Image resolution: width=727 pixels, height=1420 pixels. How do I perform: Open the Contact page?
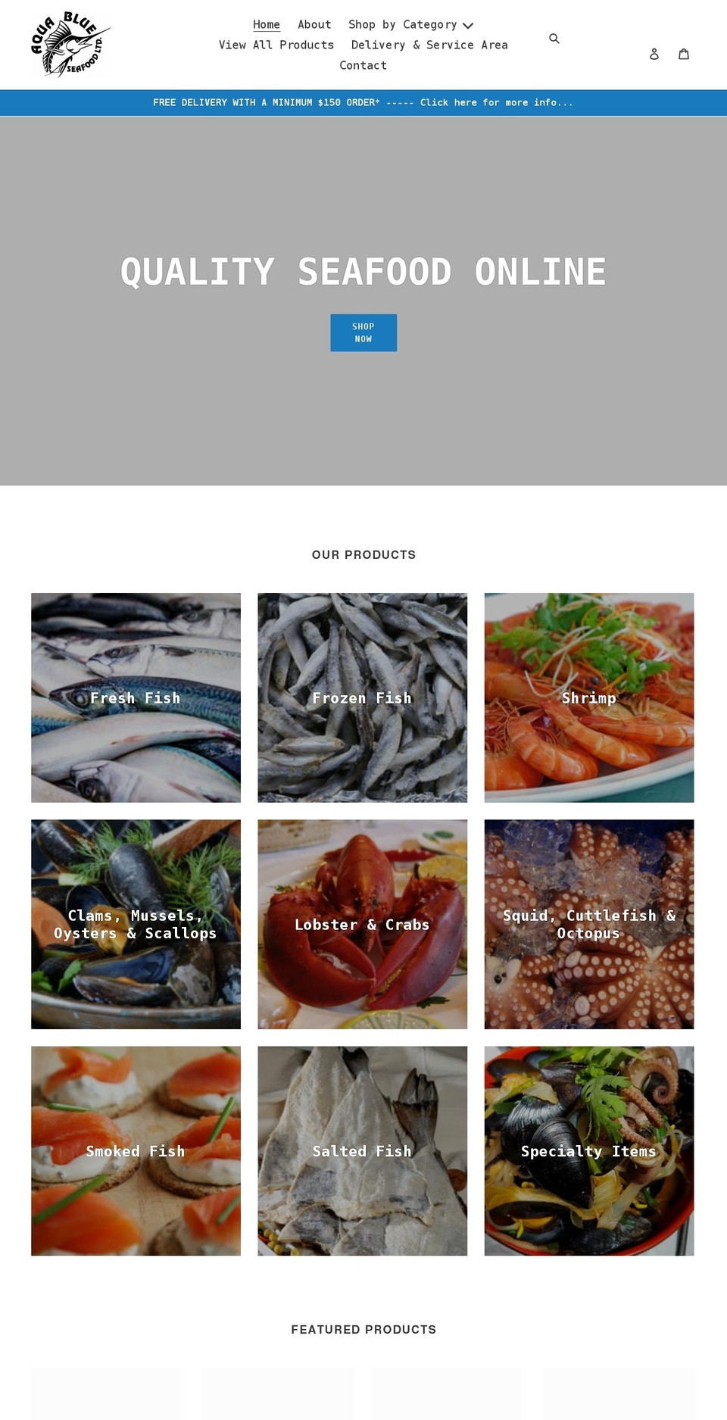click(363, 65)
